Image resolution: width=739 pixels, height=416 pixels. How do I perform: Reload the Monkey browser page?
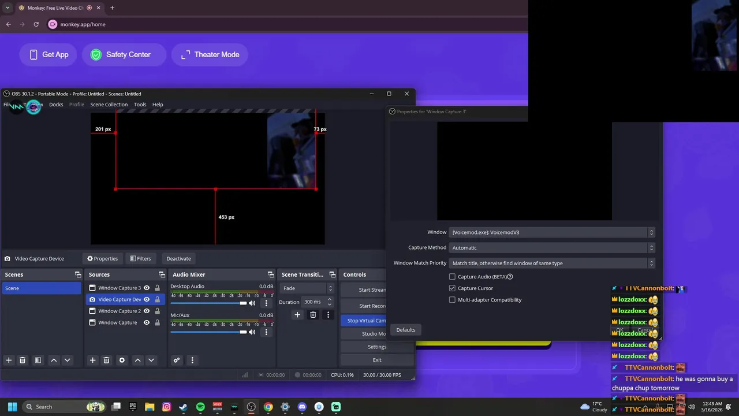click(36, 24)
